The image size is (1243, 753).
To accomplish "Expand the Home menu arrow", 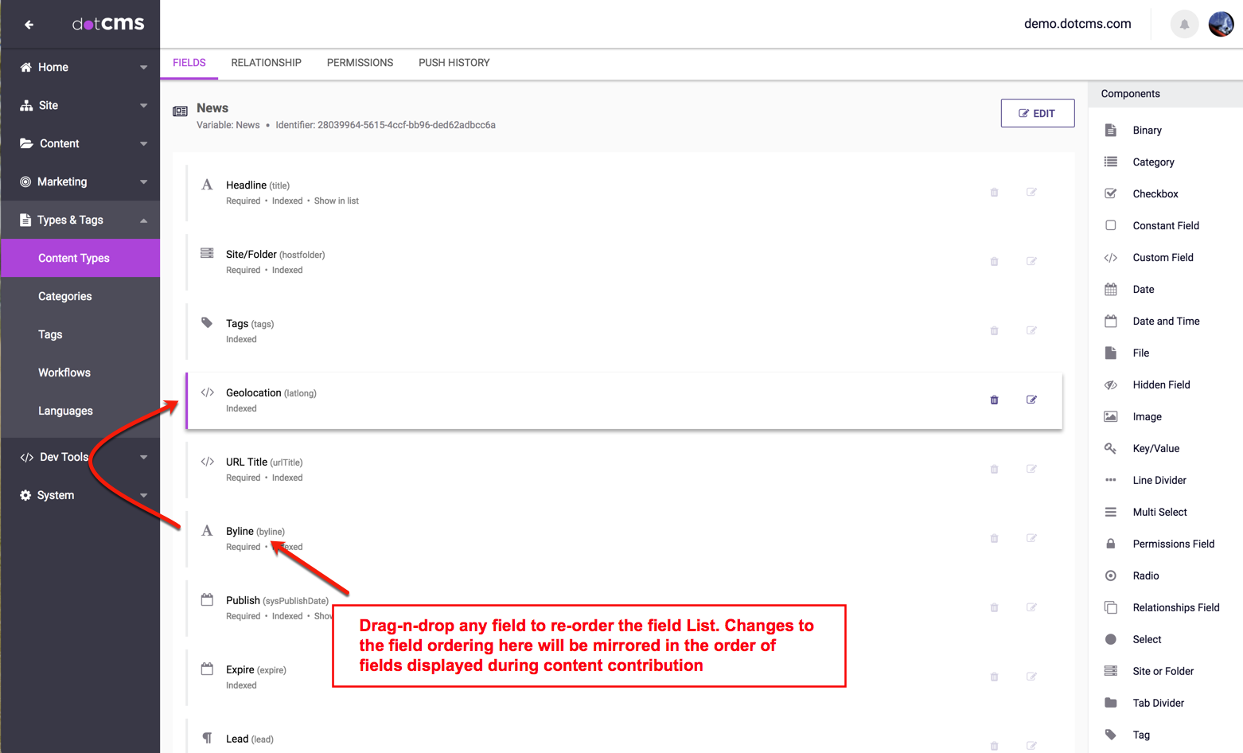I will tap(143, 68).
